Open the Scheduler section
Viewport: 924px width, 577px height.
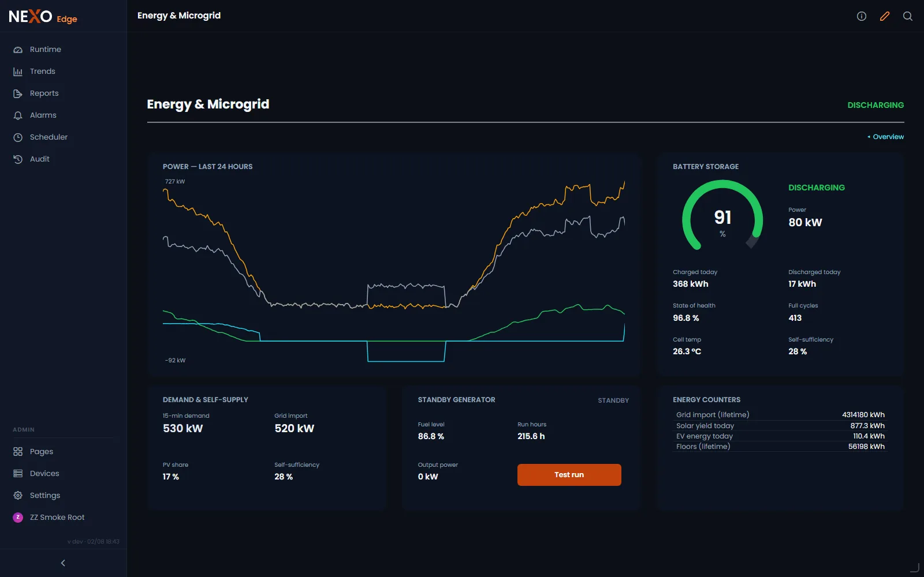(63, 137)
